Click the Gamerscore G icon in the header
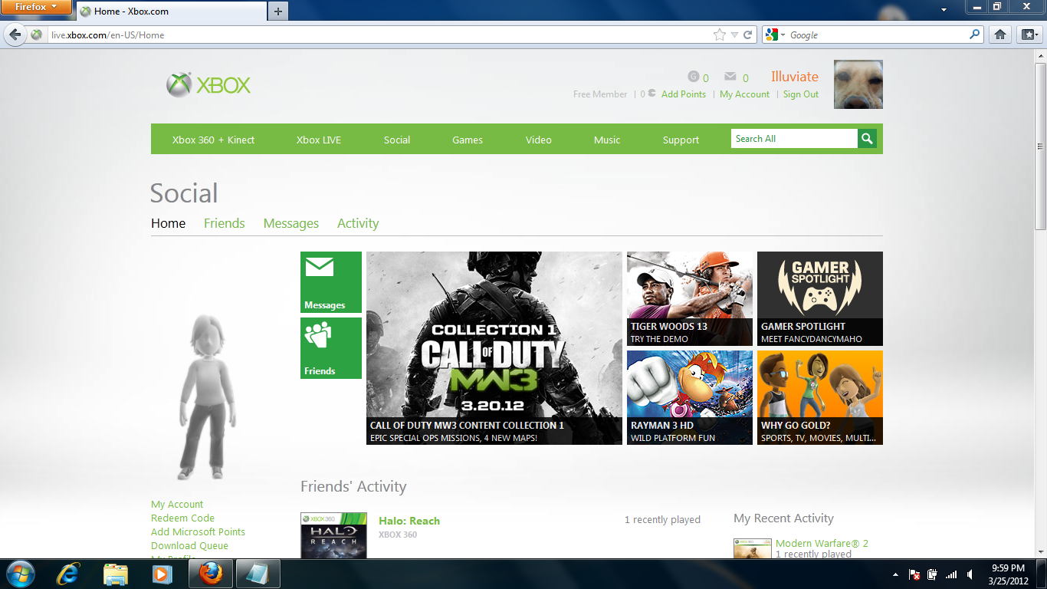This screenshot has height=589, width=1047. coord(694,77)
